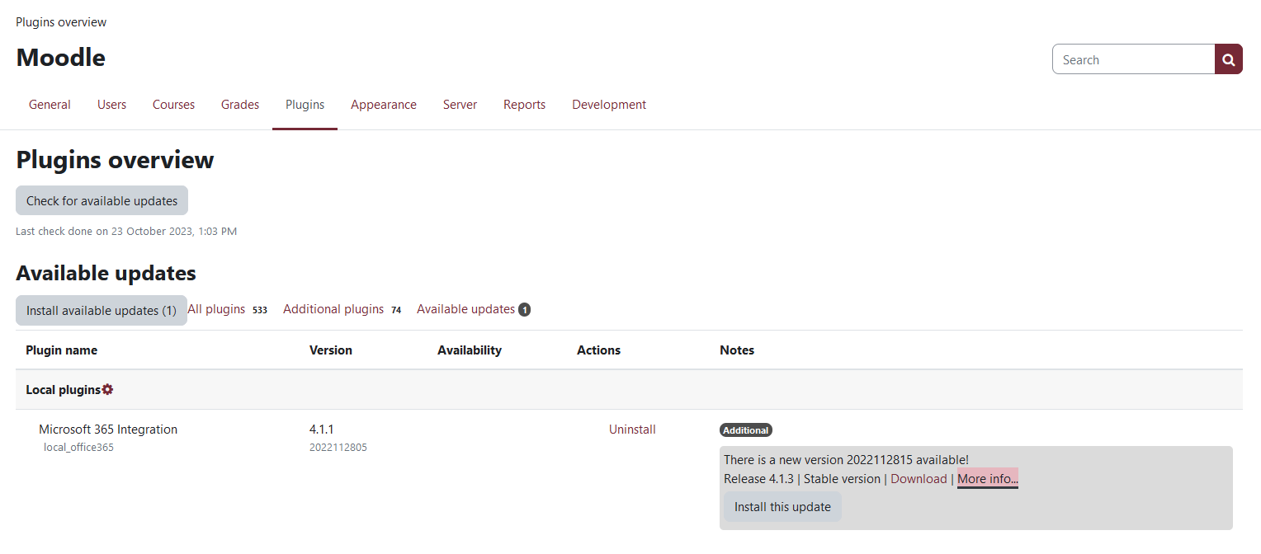Download the 4.1.3 release
Image resolution: width=1261 pixels, height=554 pixels.
pyautogui.click(x=919, y=478)
